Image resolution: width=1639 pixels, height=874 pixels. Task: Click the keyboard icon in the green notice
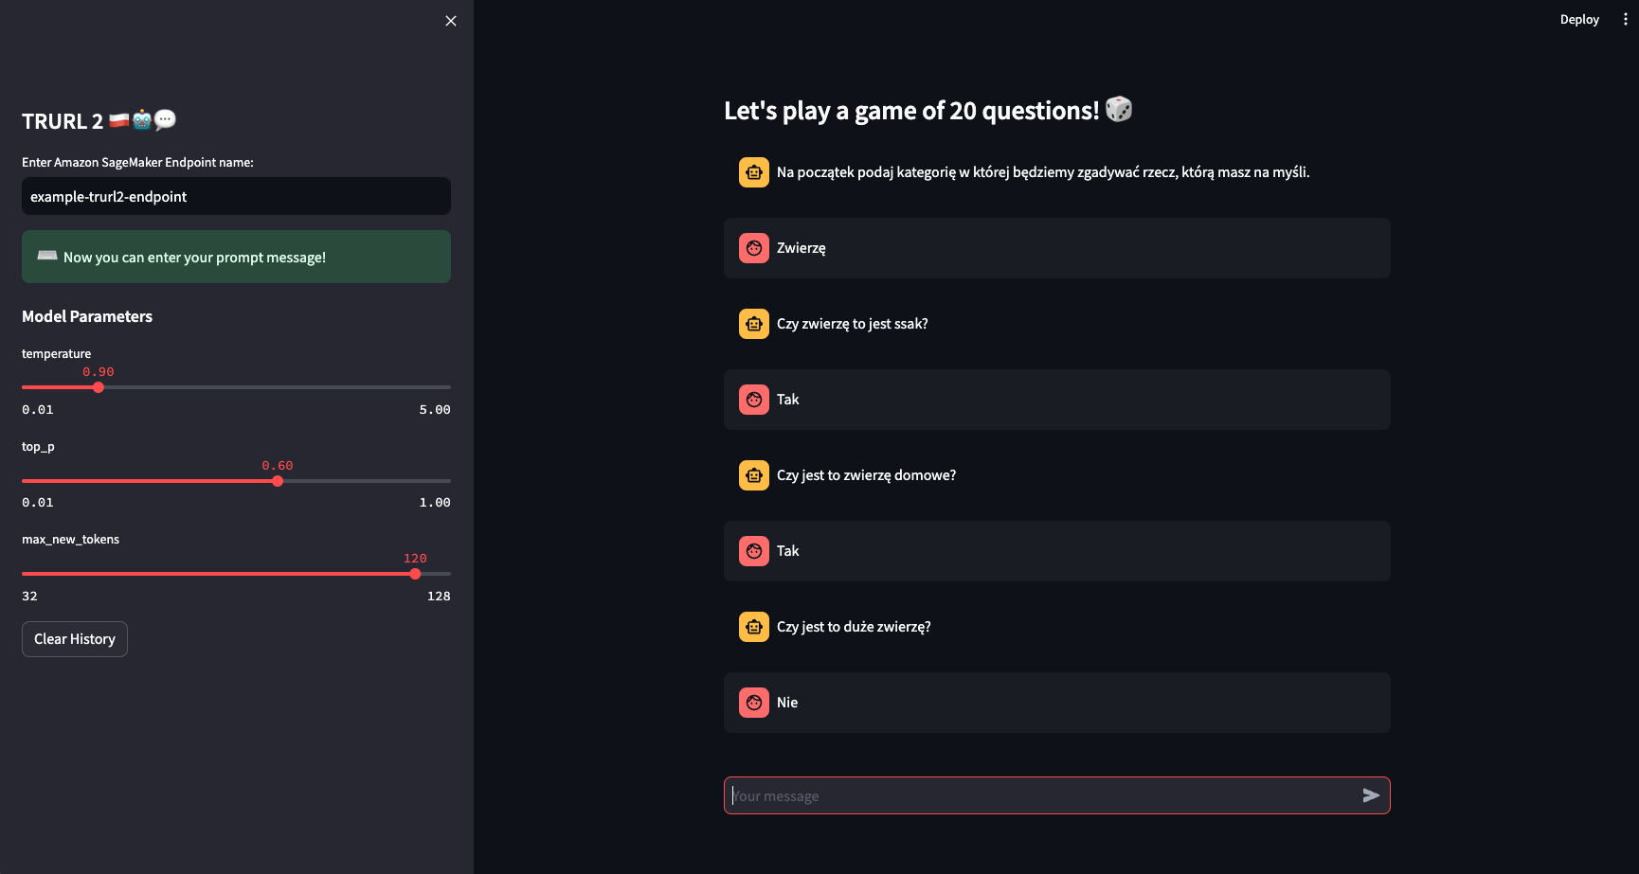pos(47,256)
